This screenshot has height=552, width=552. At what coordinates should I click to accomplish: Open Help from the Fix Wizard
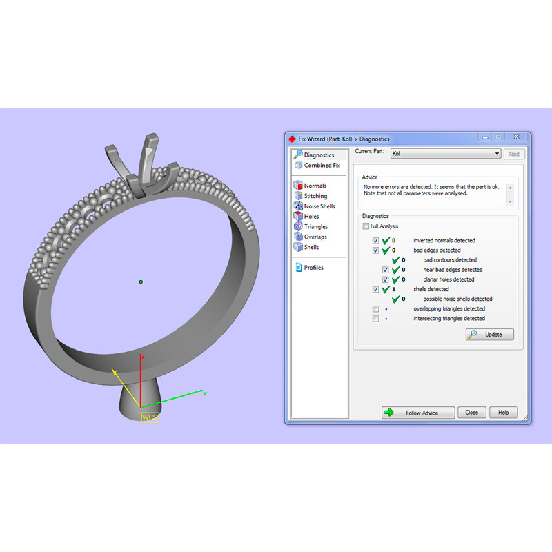(503, 413)
